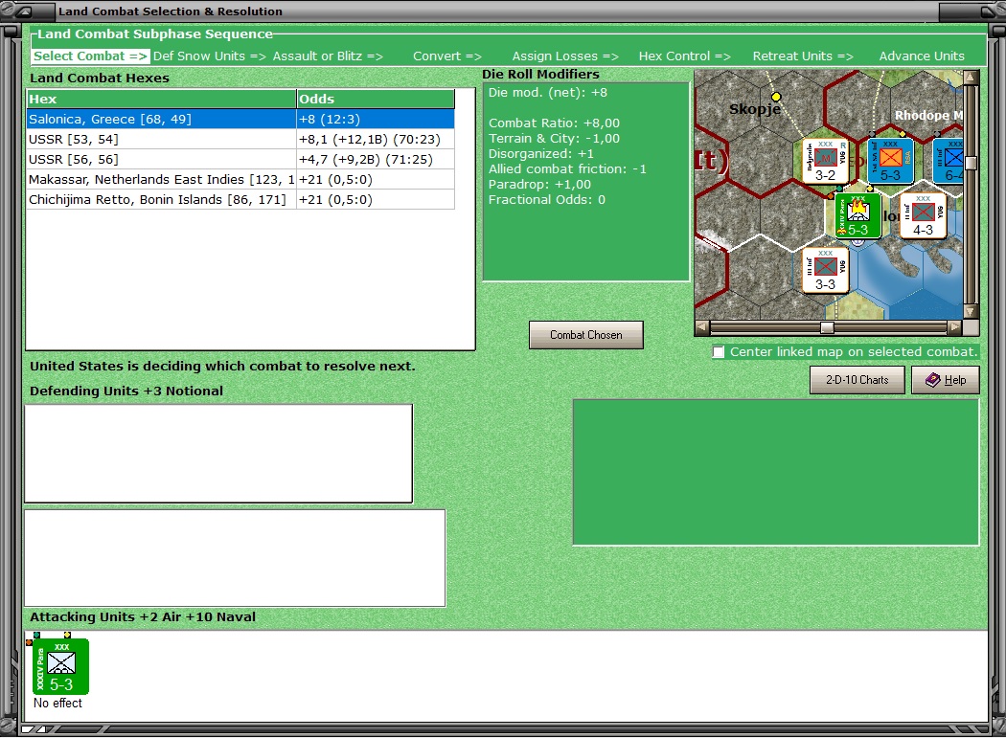
Task: Click the map horizontal scrollbar thumb
Action: [827, 327]
